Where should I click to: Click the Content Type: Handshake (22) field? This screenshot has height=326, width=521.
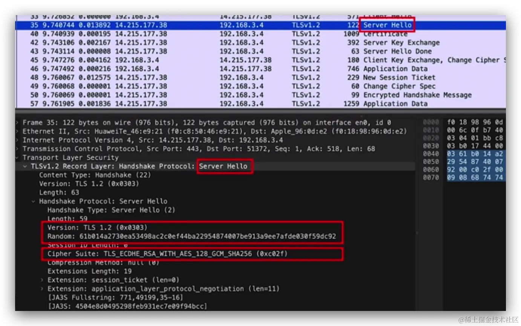95,175
